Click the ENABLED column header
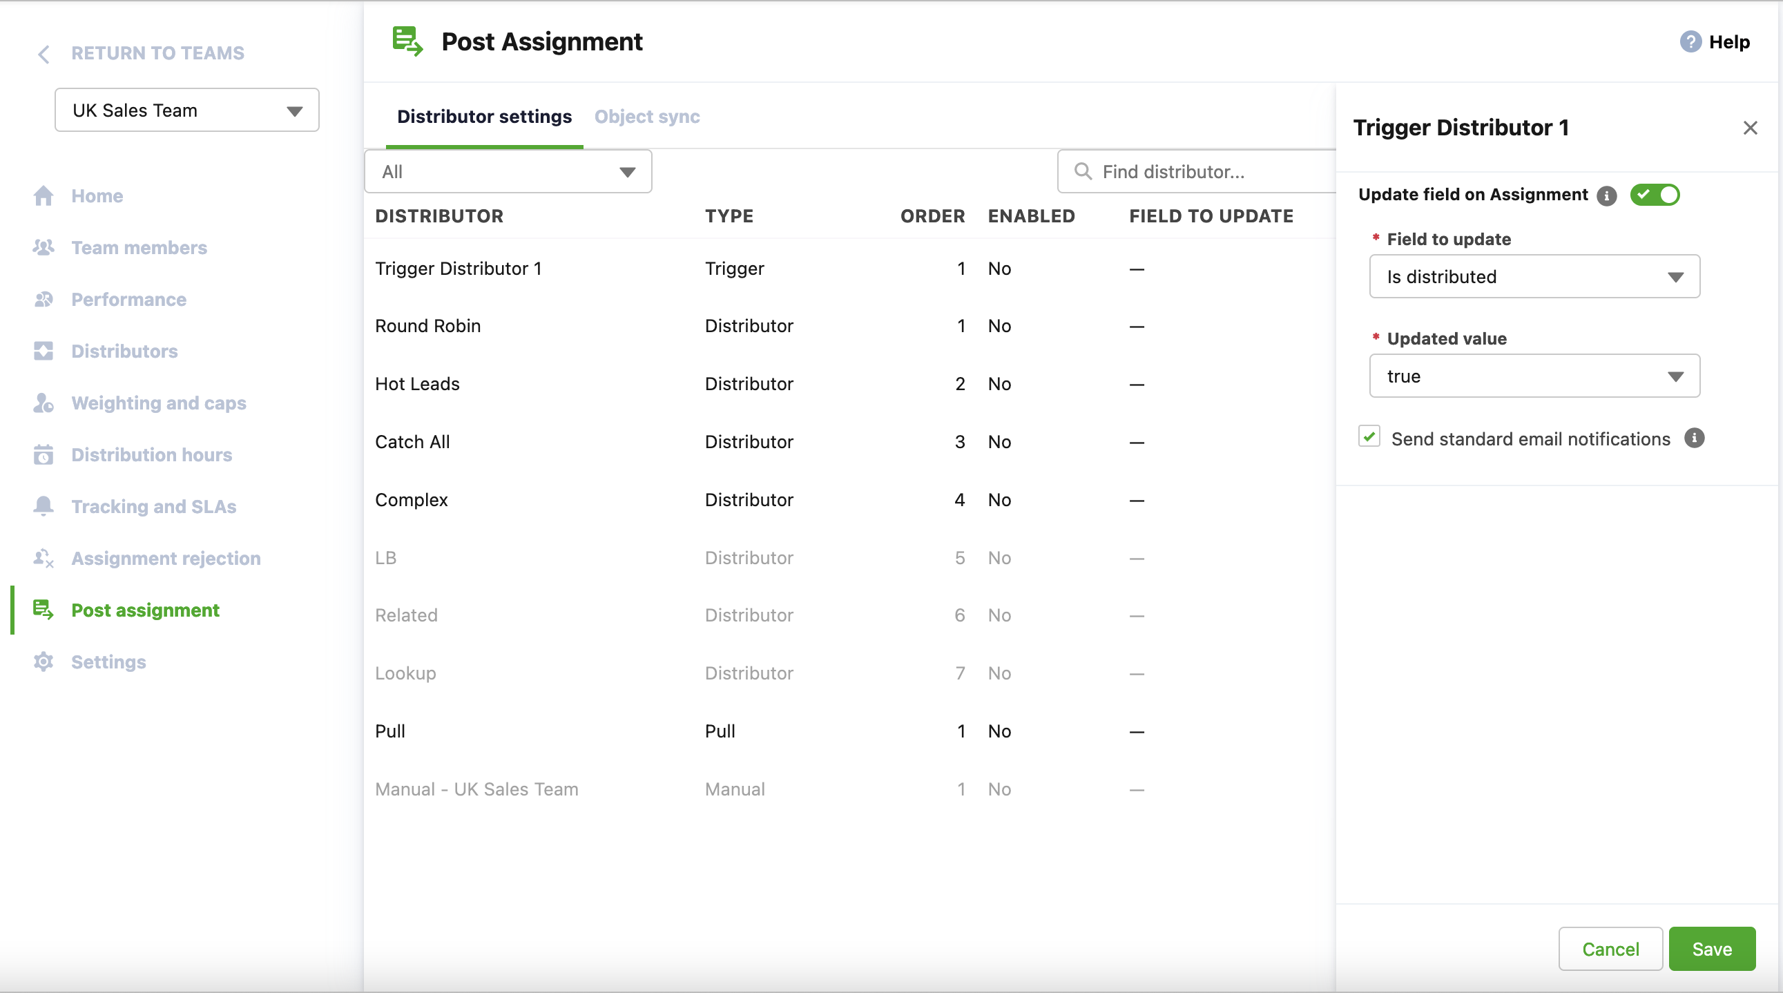Screen dimensions: 1783x993 [1031, 216]
